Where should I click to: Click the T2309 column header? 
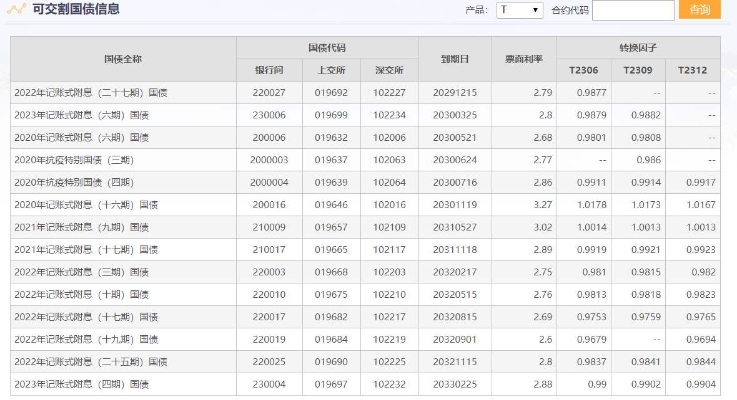(x=638, y=70)
